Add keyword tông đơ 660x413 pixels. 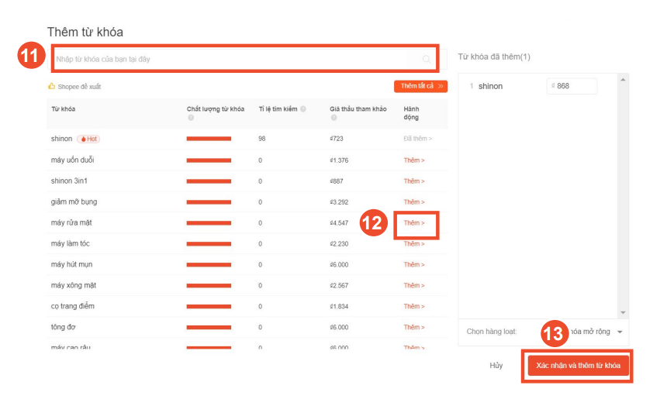[414, 327]
